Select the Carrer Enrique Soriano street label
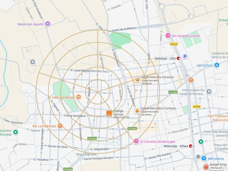This screenshot has height=171, width=228. coord(98,158)
